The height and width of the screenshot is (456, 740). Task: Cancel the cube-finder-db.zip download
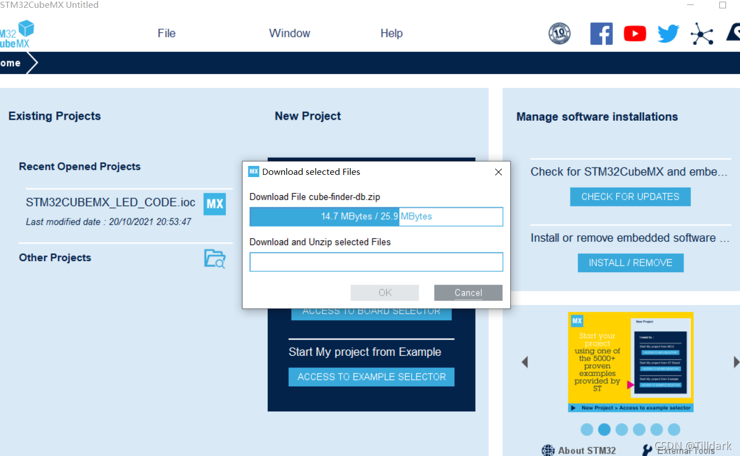pos(468,293)
